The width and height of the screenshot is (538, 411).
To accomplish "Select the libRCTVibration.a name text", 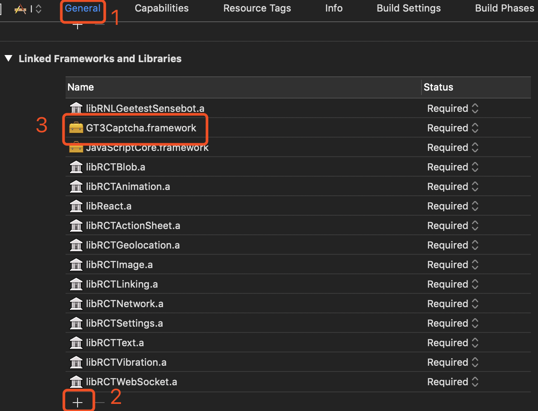I will tap(126, 362).
